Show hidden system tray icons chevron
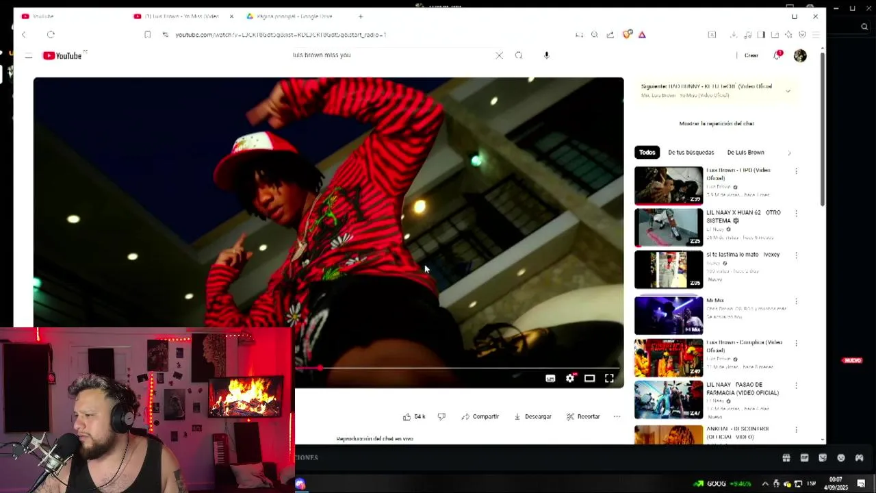Screen dimensions: 876x493 tap(765, 484)
